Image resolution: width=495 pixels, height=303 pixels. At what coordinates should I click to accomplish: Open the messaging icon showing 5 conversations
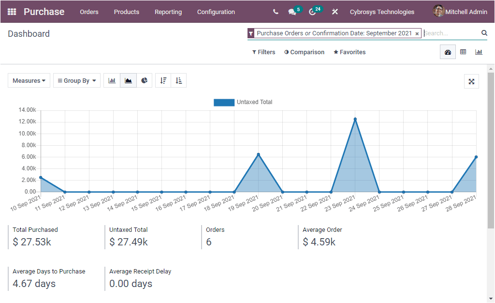tap(292, 12)
